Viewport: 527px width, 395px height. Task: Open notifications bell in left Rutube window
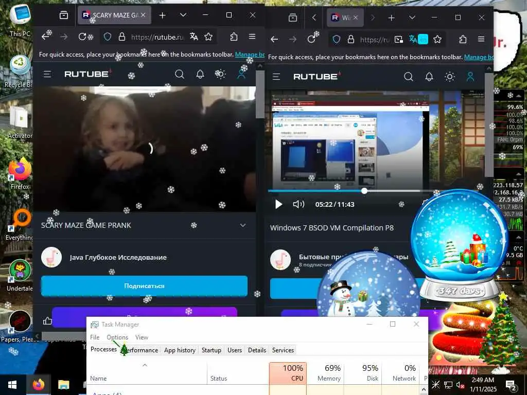pyautogui.click(x=200, y=74)
